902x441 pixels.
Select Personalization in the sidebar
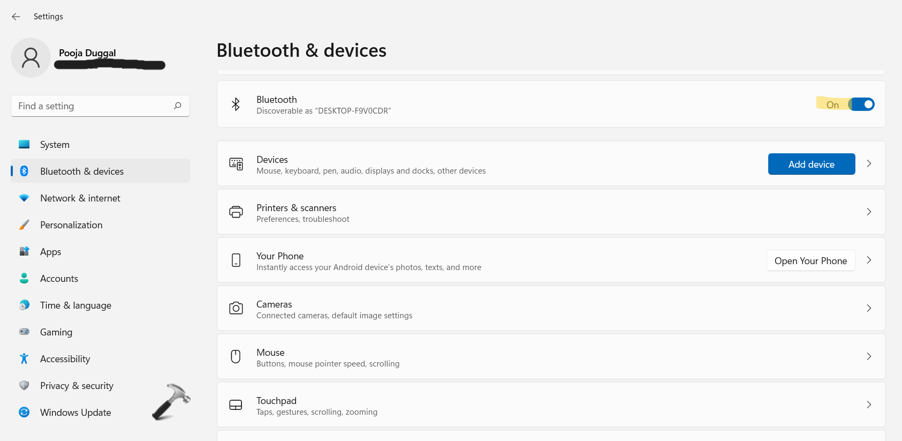pos(71,225)
